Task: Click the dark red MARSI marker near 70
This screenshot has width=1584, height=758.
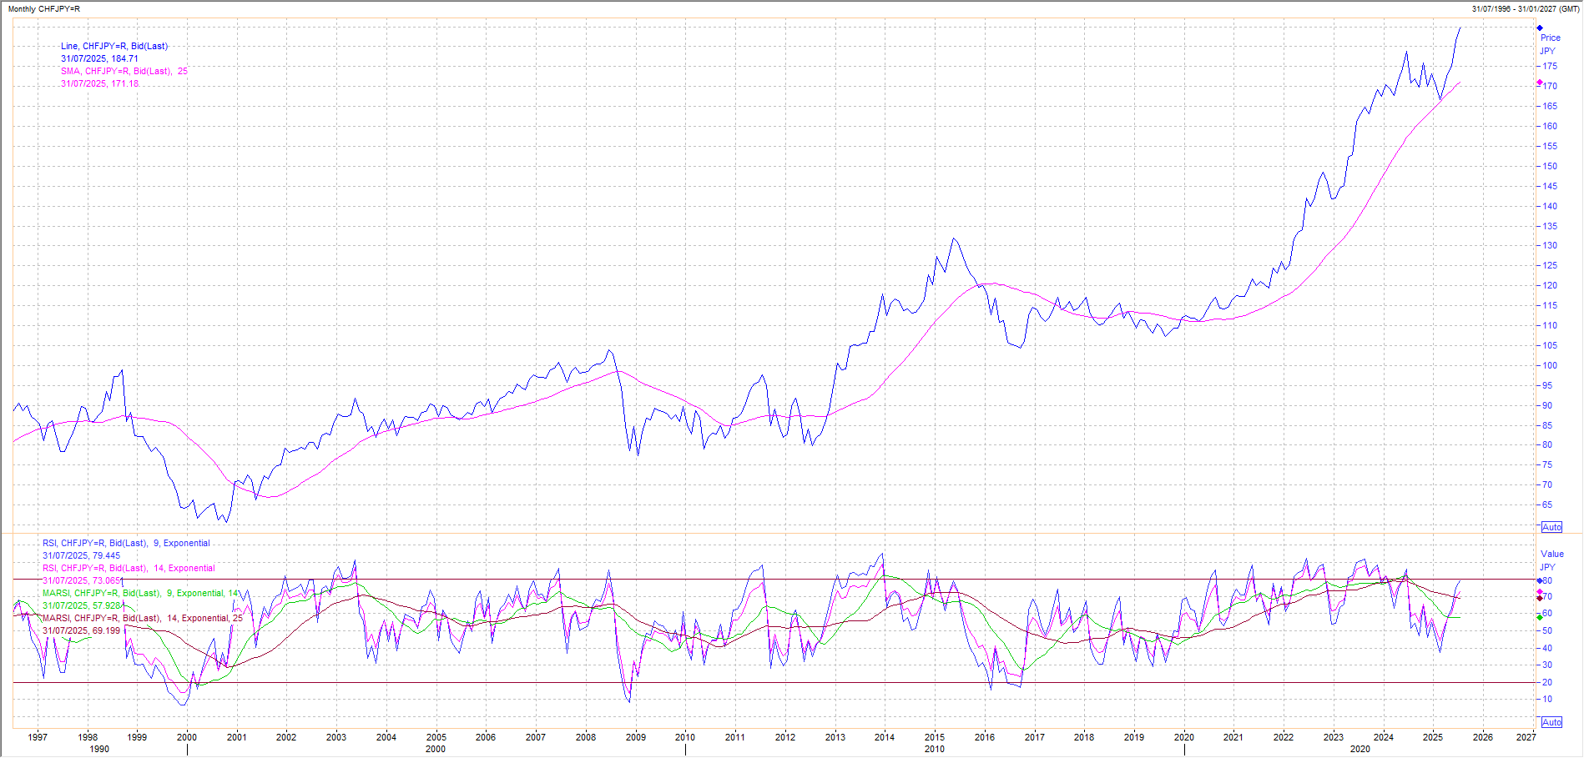Action: click(1540, 598)
